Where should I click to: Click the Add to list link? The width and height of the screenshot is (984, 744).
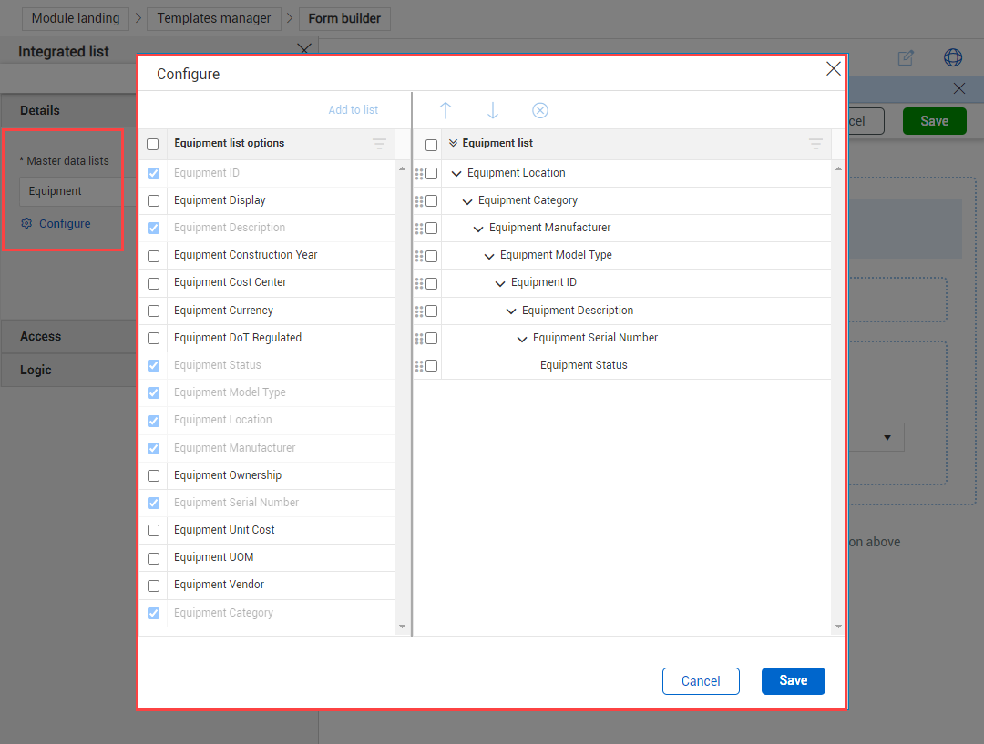353,109
